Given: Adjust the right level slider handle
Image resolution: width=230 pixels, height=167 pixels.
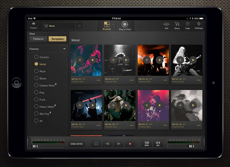Looking at the screenshot, I should pyautogui.click(x=191, y=146).
